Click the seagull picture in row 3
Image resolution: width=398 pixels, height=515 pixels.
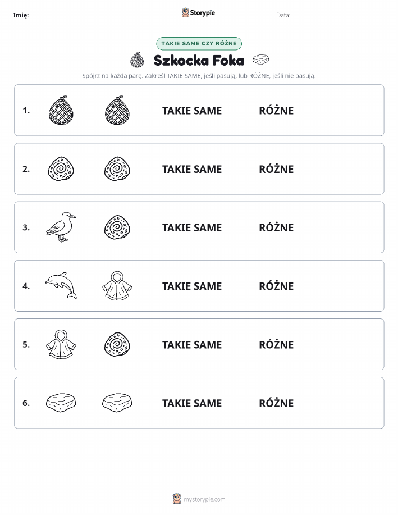[61, 227]
